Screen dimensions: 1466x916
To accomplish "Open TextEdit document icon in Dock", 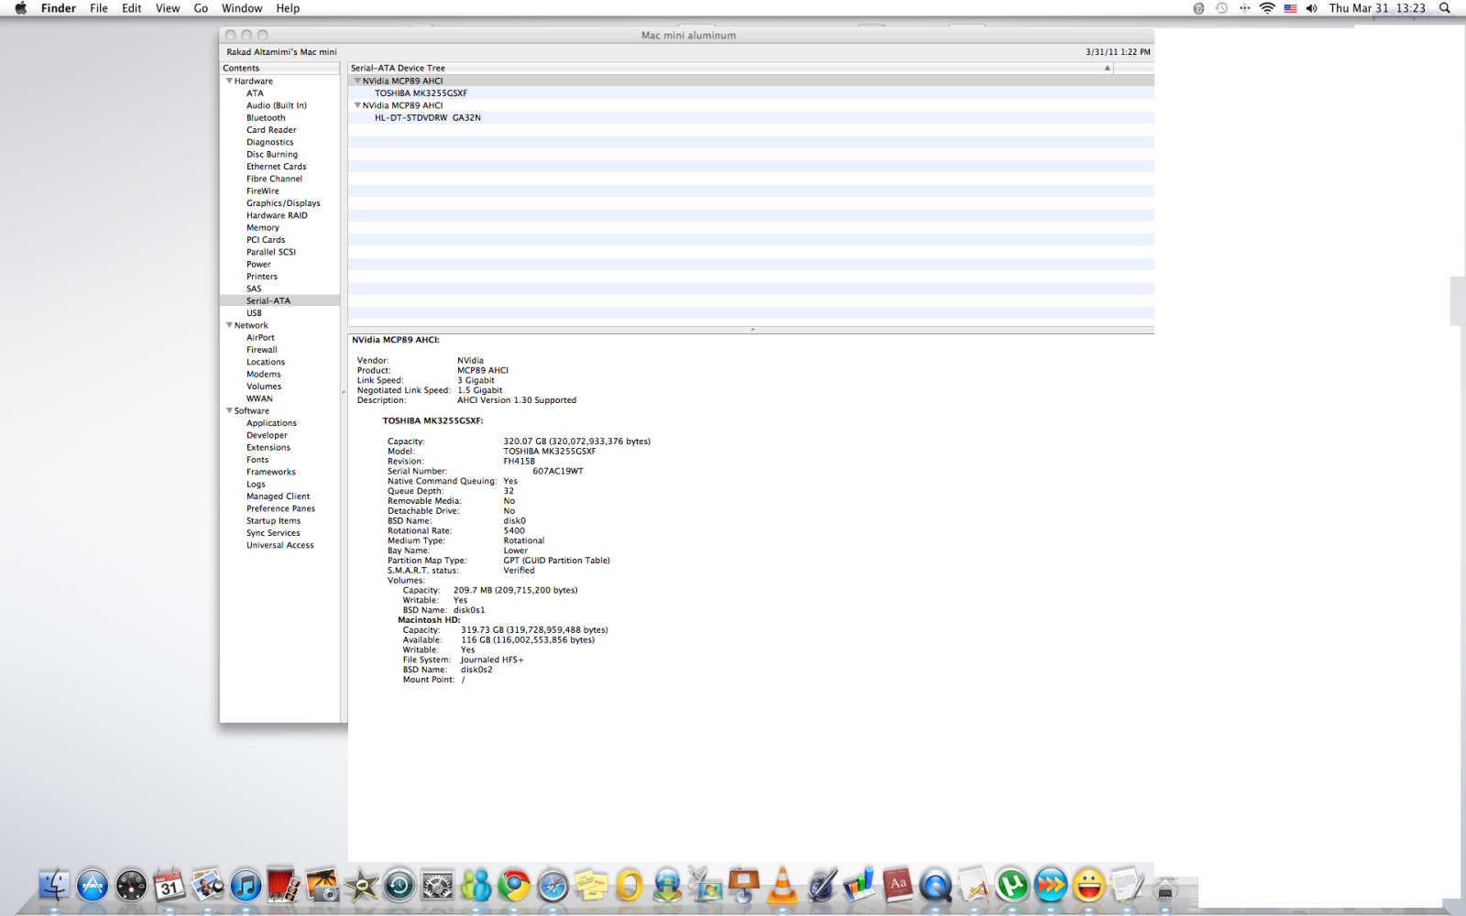I will click(x=1127, y=886).
